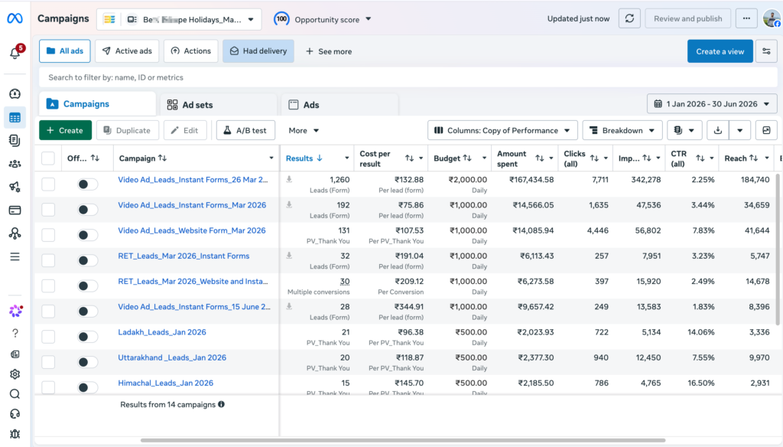
Task: Tick checkbox for RET_Leads_Mar 2026_Instant Forms
Action: click(x=48, y=260)
